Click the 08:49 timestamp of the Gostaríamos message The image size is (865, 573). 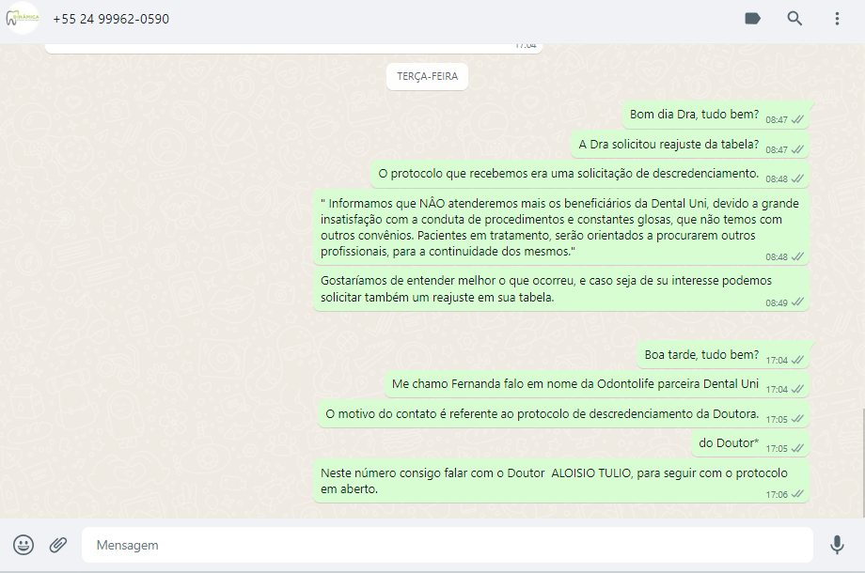[x=777, y=302]
